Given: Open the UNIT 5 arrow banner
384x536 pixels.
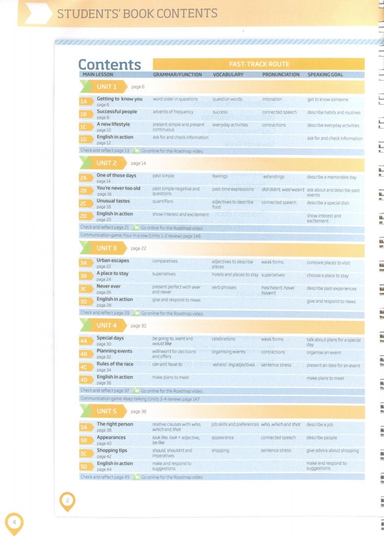Looking at the screenshot, I should click(104, 411).
